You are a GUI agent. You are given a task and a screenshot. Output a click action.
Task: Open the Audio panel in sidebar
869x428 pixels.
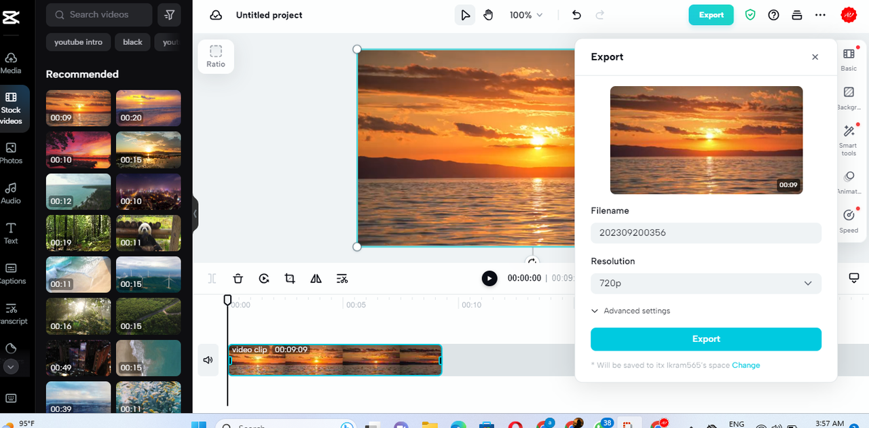(x=11, y=193)
